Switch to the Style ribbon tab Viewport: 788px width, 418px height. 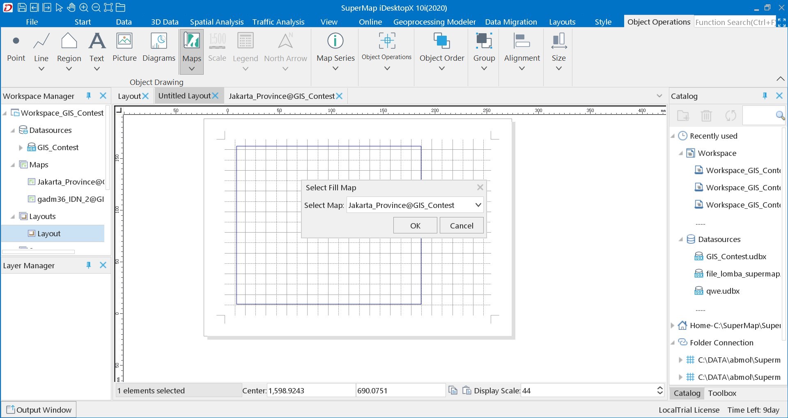point(603,22)
